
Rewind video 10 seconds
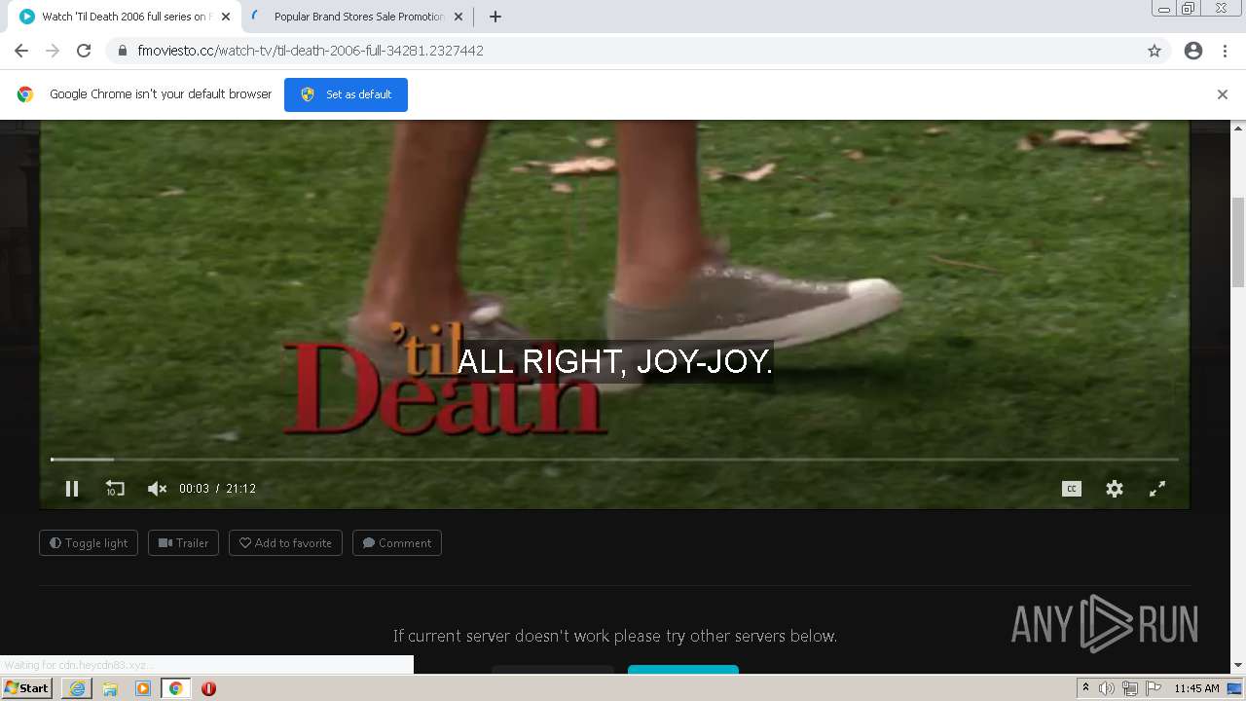pos(115,489)
